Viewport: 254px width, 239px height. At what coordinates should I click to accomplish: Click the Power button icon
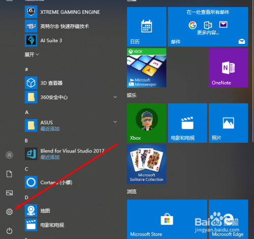(9, 231)
